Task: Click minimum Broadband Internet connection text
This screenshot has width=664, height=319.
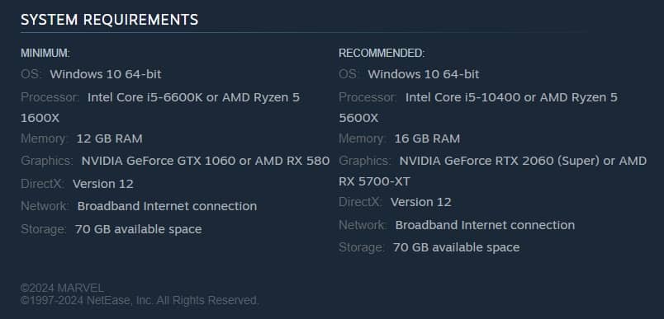Action: tap(168, 206)
